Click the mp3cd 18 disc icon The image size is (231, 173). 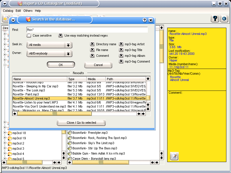tap(10, 133)
